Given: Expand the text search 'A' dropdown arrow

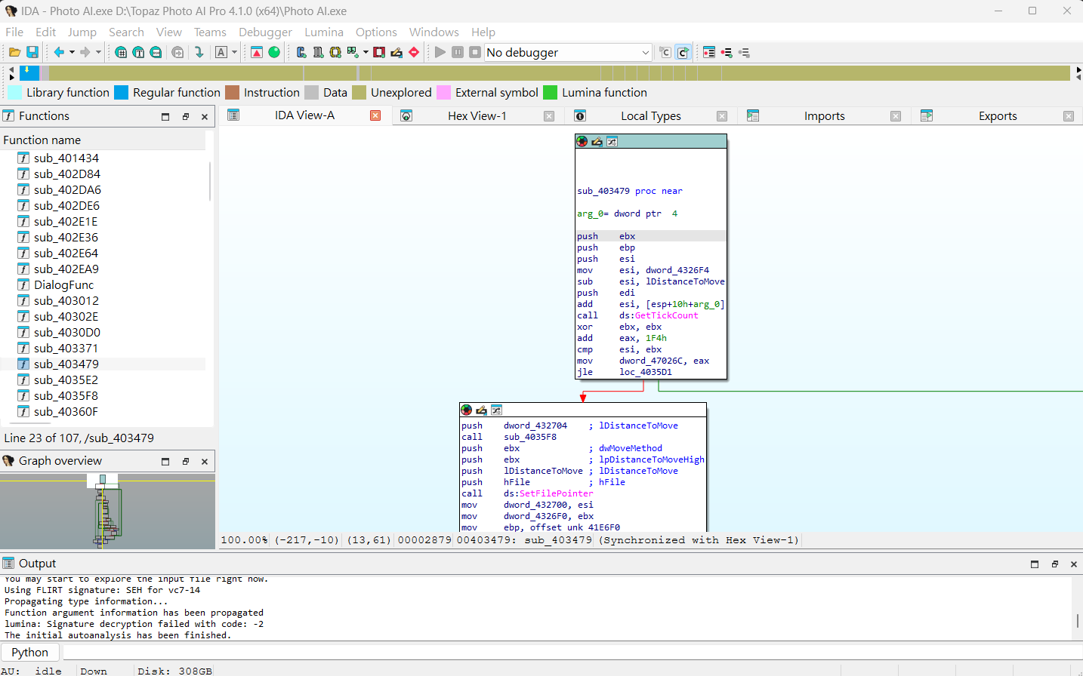Looking at the screenshot, I should [234, 52].
